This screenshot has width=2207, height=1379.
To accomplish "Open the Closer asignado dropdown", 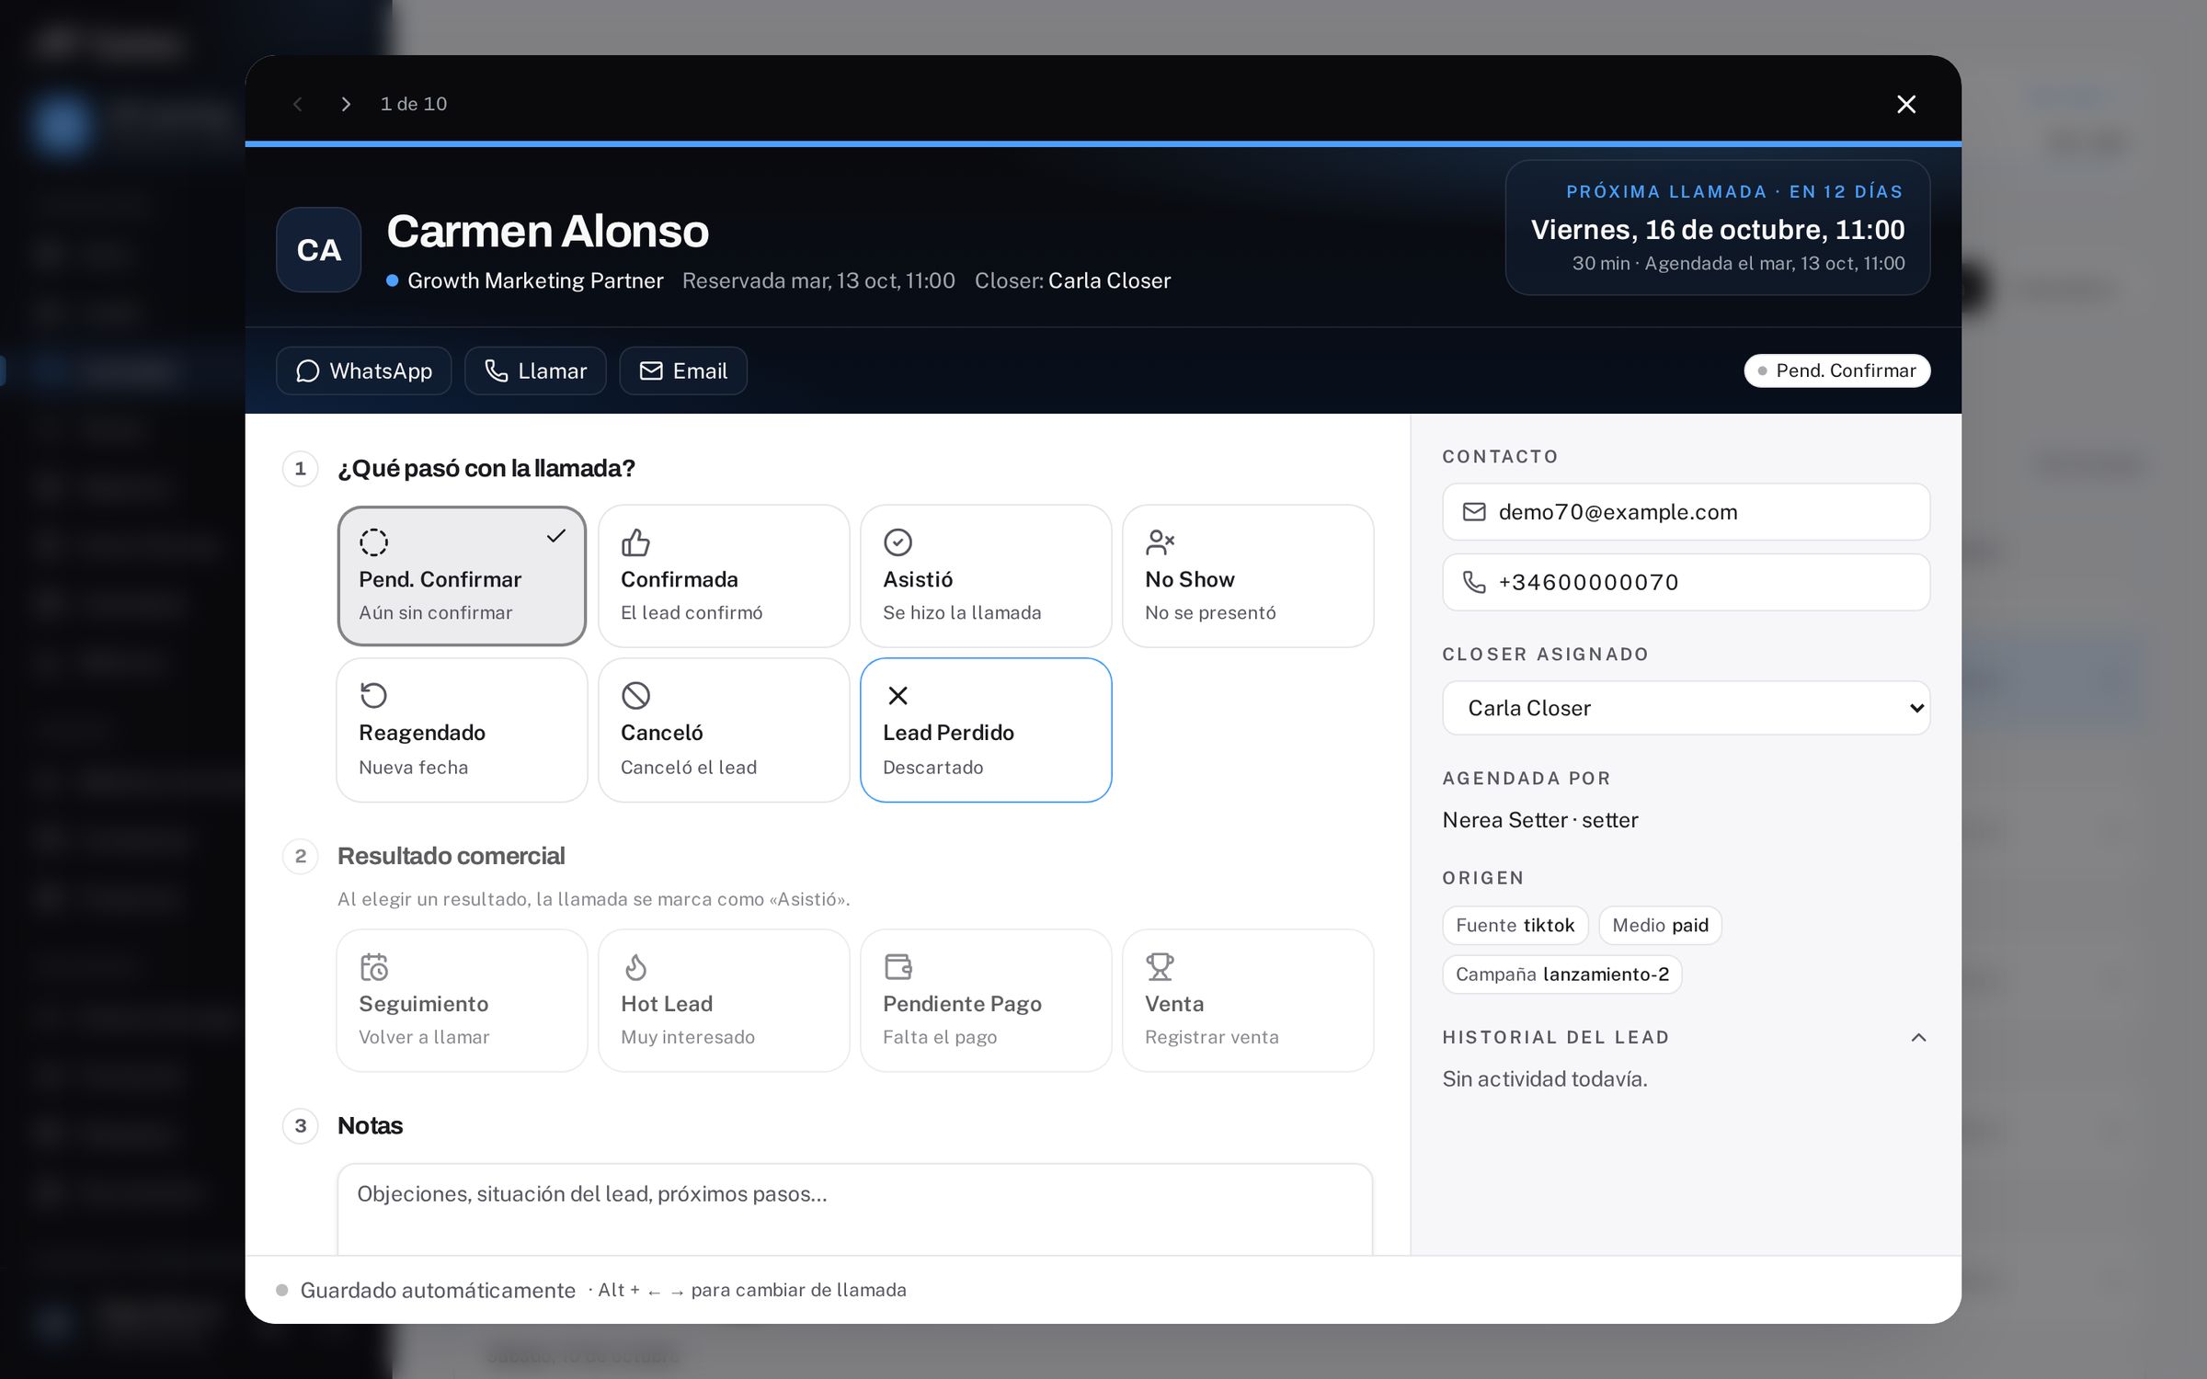I will pyautogui.click(x=1686, y=708).
